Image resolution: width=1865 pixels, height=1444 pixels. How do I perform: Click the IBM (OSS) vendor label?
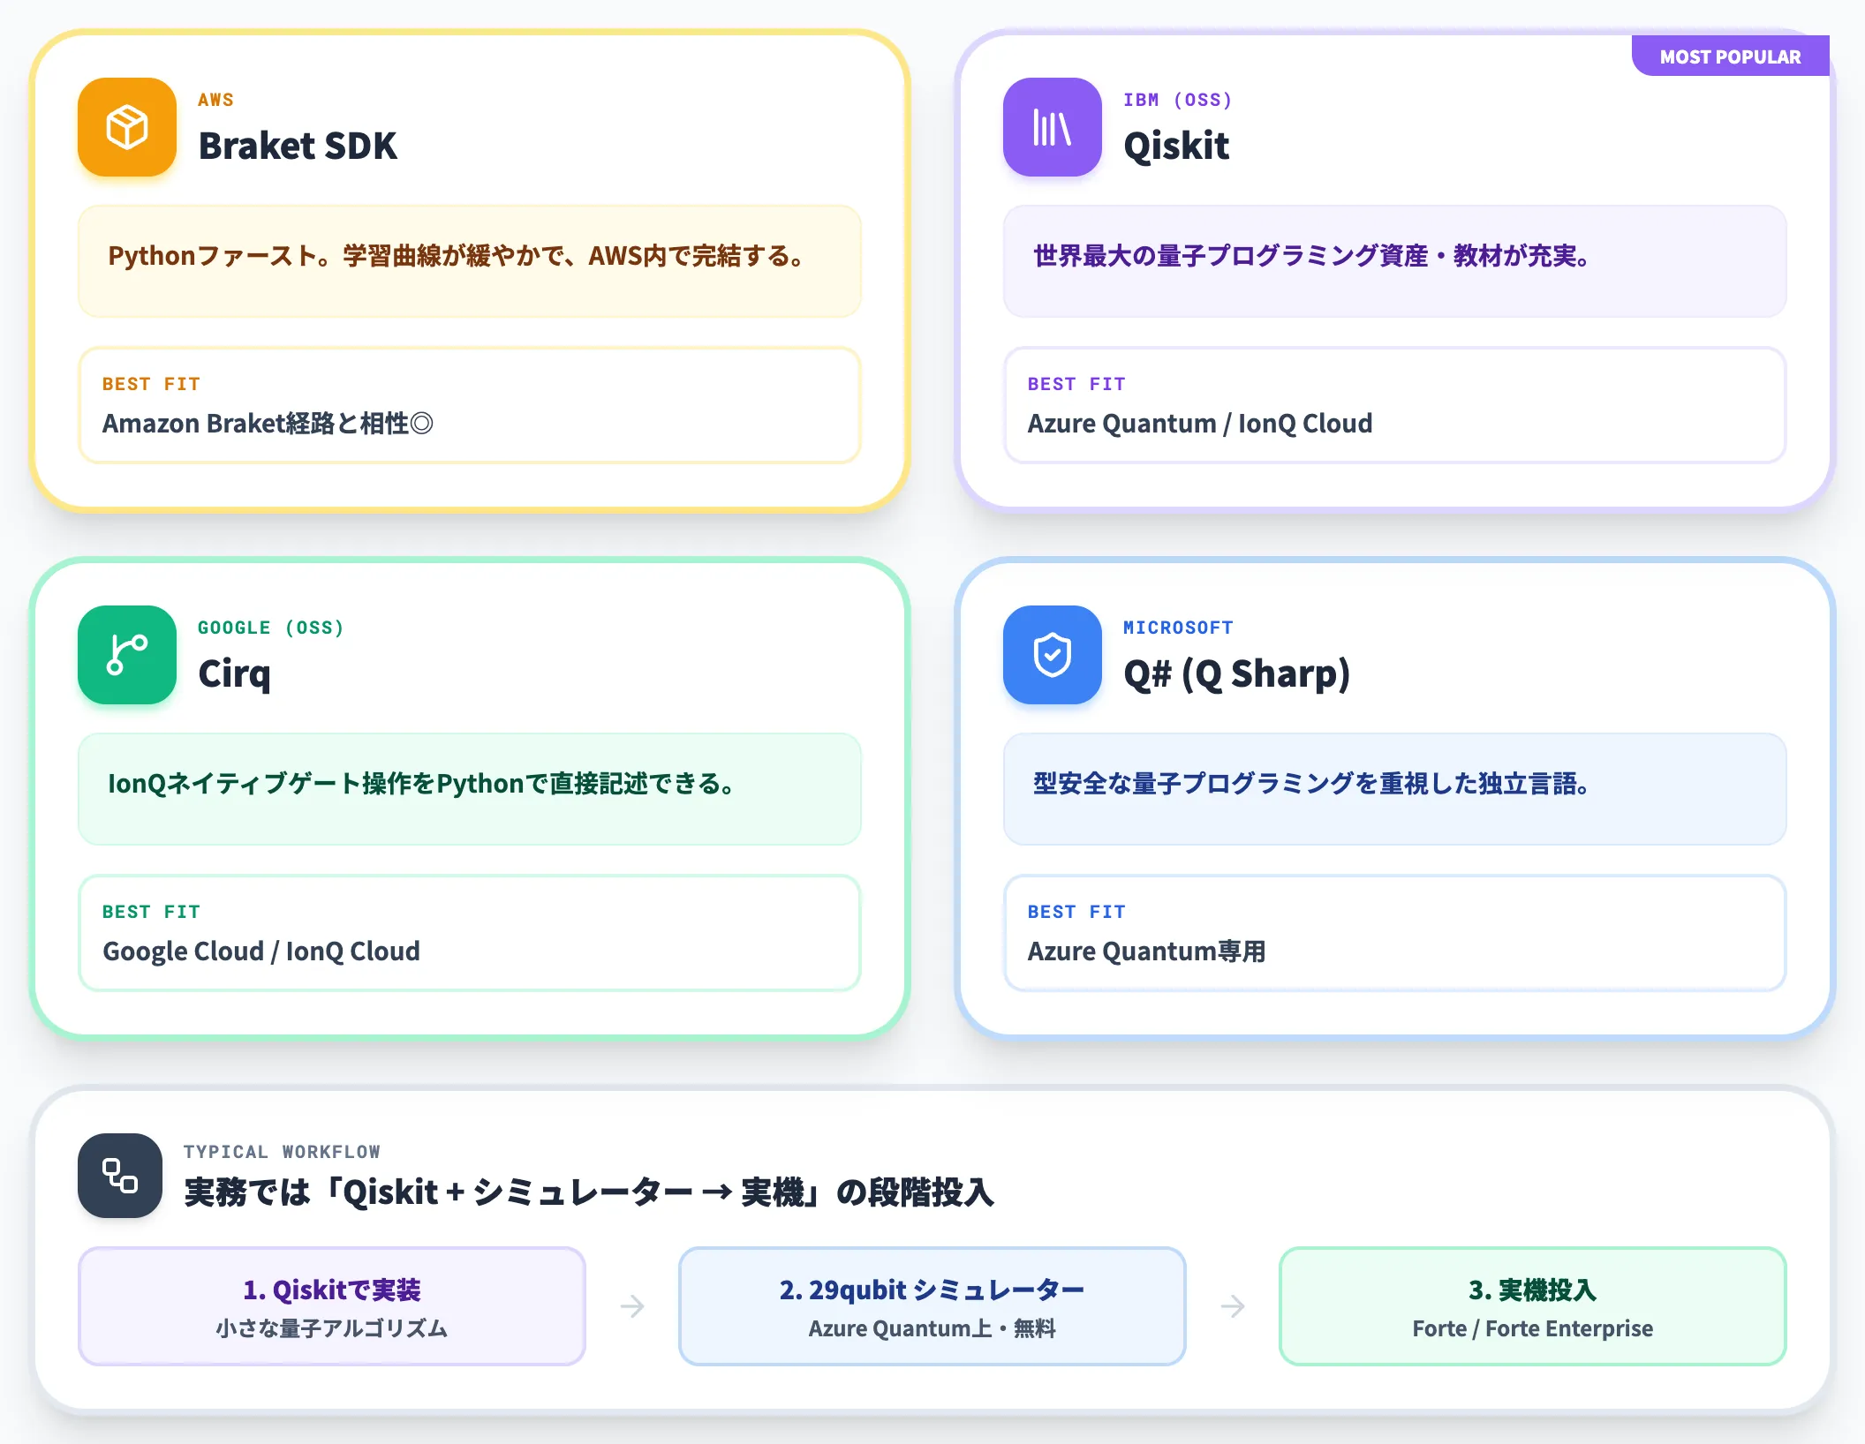point(1178,100)
